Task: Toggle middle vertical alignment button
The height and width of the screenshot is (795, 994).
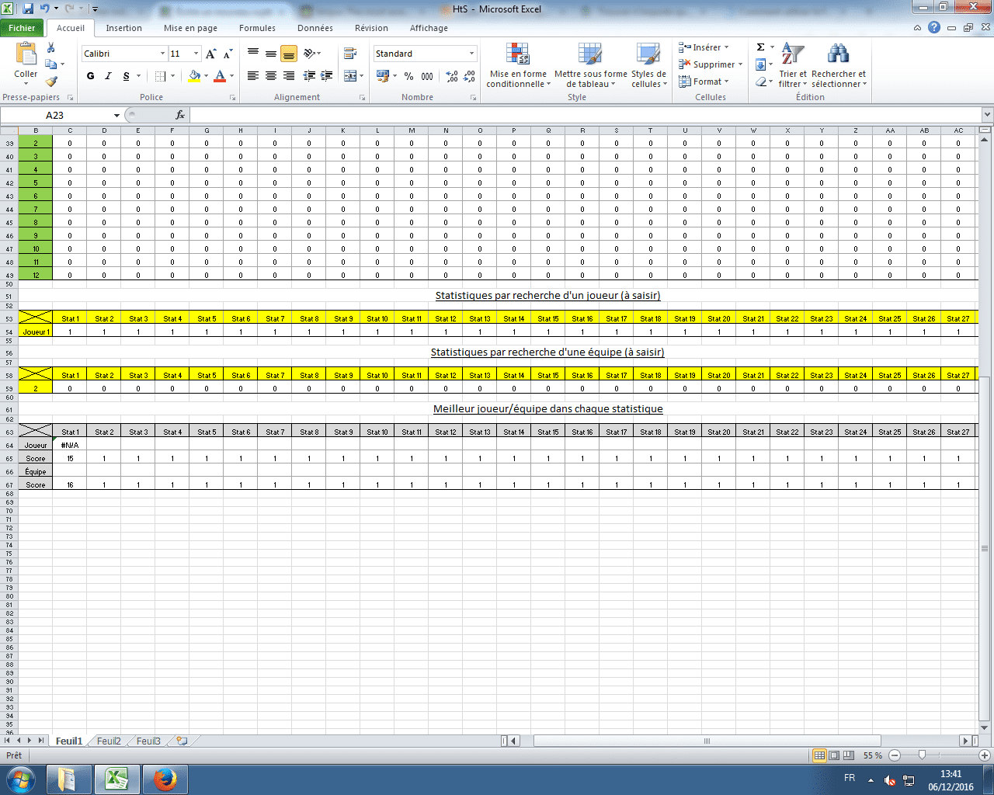Action: tap(270, 54)
